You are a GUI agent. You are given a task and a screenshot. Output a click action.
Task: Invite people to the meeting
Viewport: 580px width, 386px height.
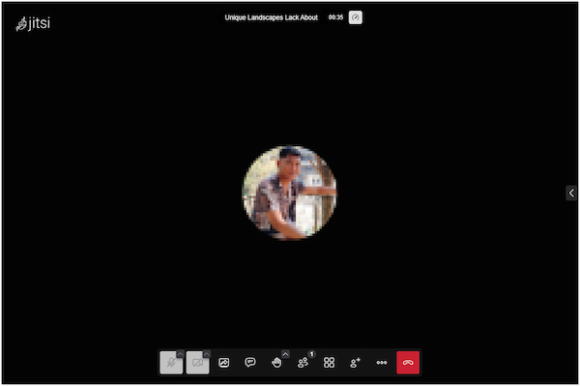pyautogui.click(x=356, y=363)
